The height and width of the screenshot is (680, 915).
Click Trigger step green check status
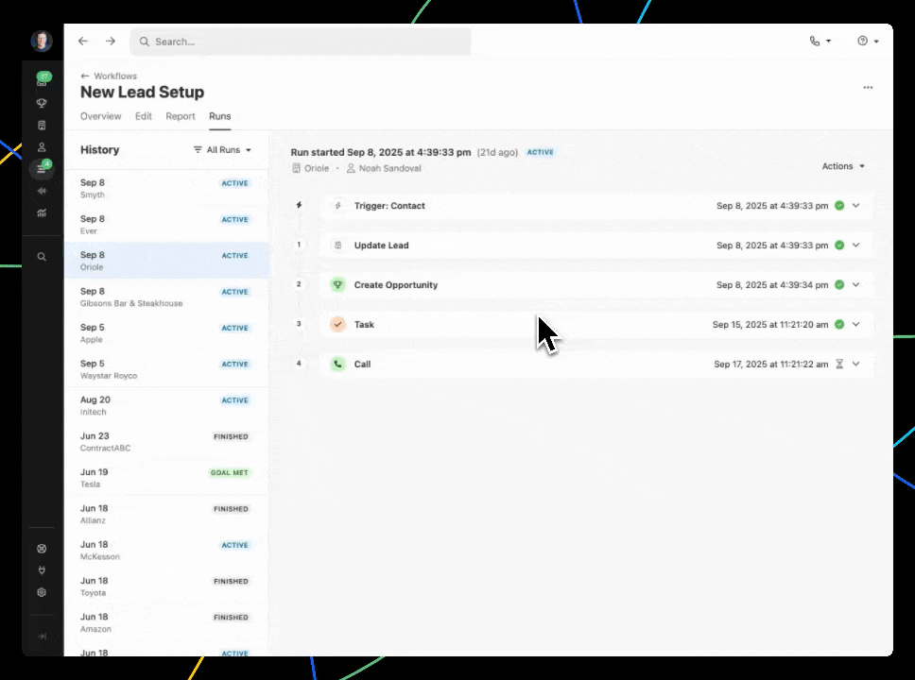839,205
